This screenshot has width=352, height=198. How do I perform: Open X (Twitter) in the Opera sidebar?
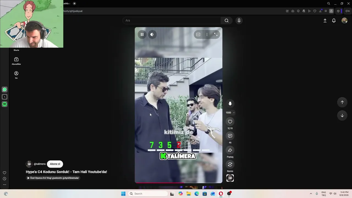point(4,97)
